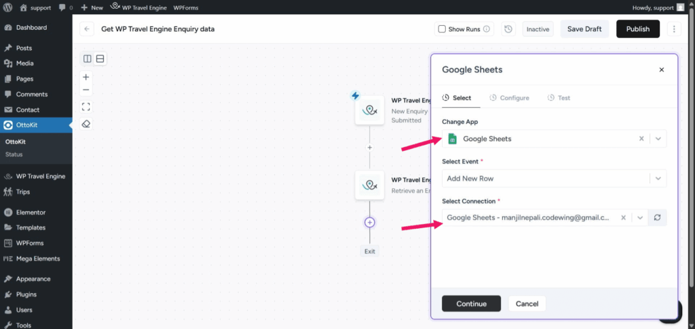Screen dimensions: 695x329
Task: Open the support site home link
Action: (x=35, y=7)
